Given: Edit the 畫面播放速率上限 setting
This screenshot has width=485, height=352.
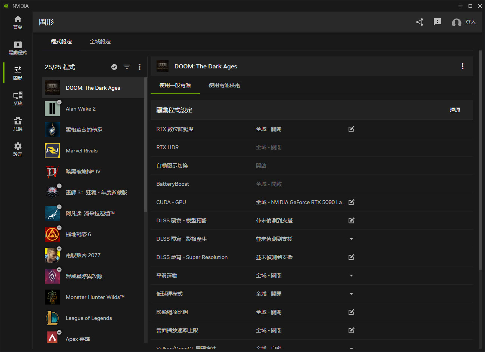Looking at the screenshot, I should tap(351, 330).
